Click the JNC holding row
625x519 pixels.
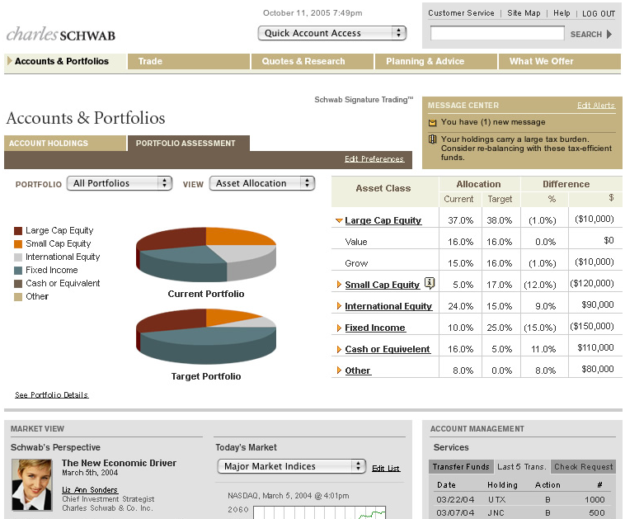coord(524,512)
